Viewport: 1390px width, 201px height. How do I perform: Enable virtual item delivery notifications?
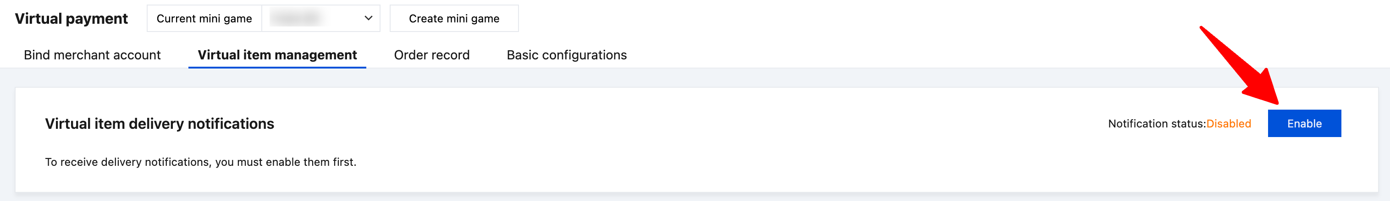click(1304, 124)
